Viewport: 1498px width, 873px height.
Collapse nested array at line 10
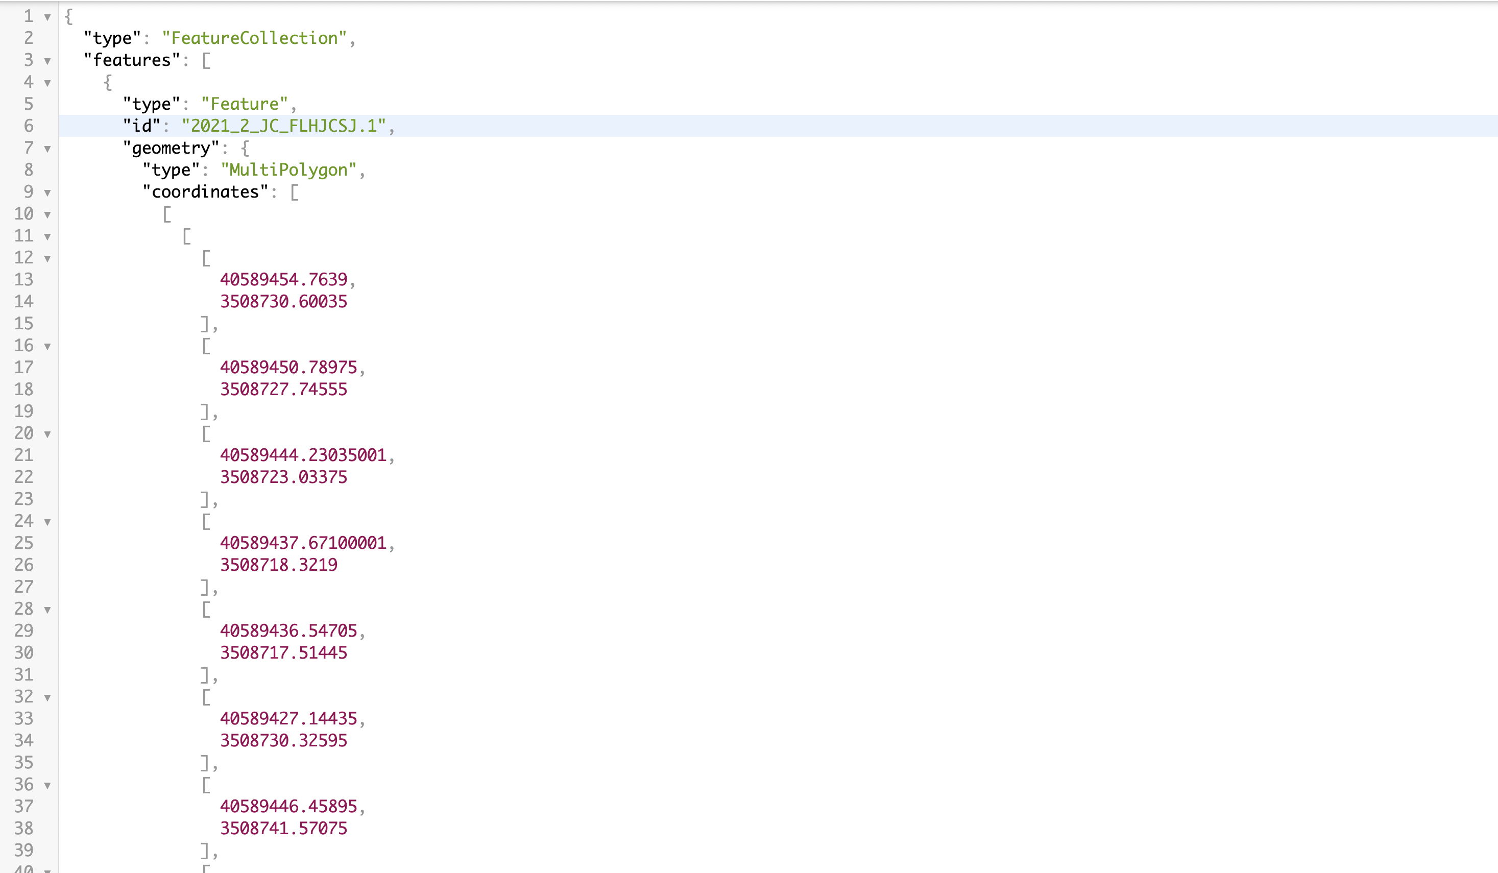[47, 214]
